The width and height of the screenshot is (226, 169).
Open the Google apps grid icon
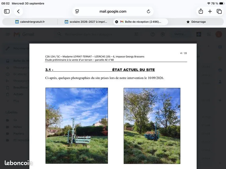[209, 34]
